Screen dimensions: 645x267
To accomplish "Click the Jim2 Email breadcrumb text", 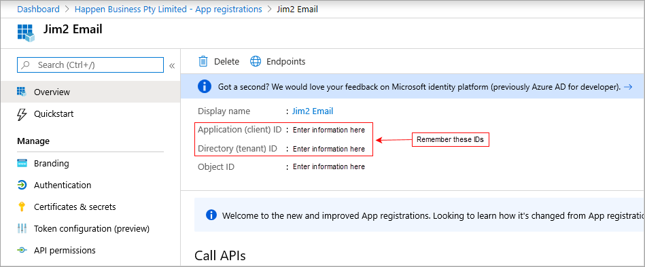I will tap(298, 9).
